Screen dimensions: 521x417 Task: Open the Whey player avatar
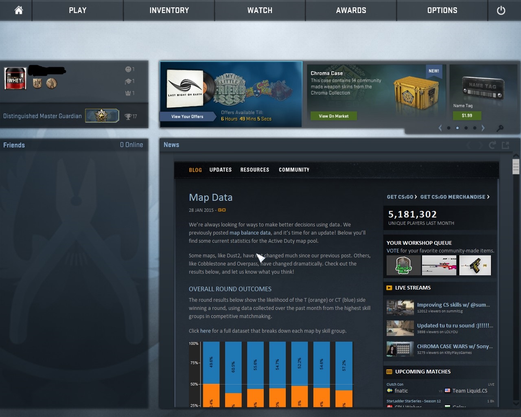point(15,78)
